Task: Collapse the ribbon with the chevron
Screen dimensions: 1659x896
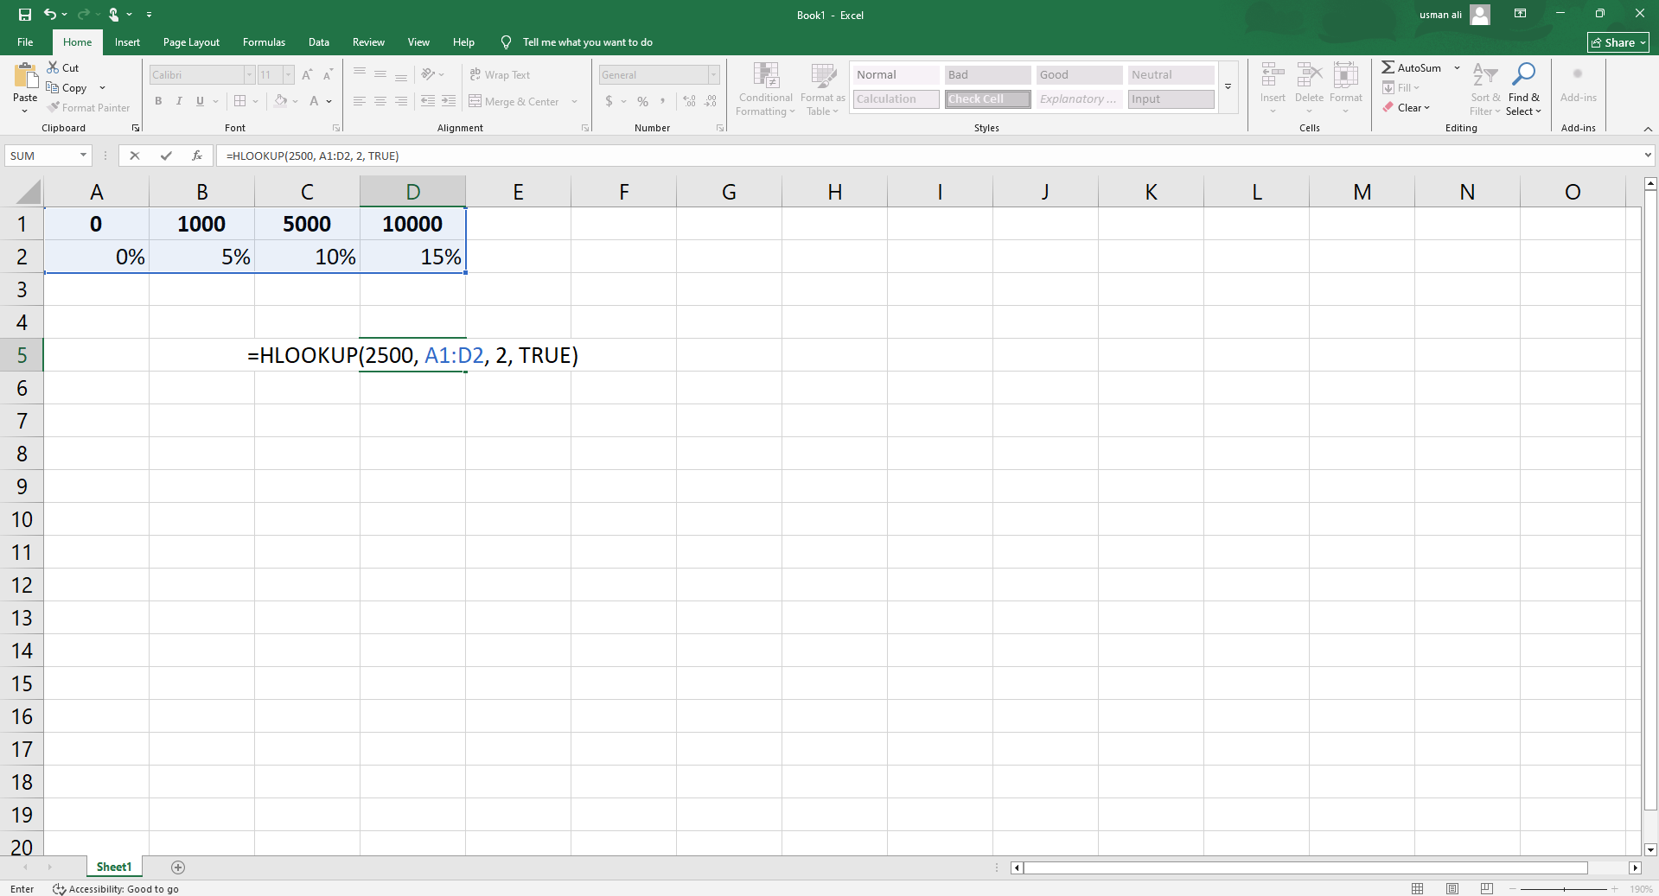Action: tap(1648, 129)
